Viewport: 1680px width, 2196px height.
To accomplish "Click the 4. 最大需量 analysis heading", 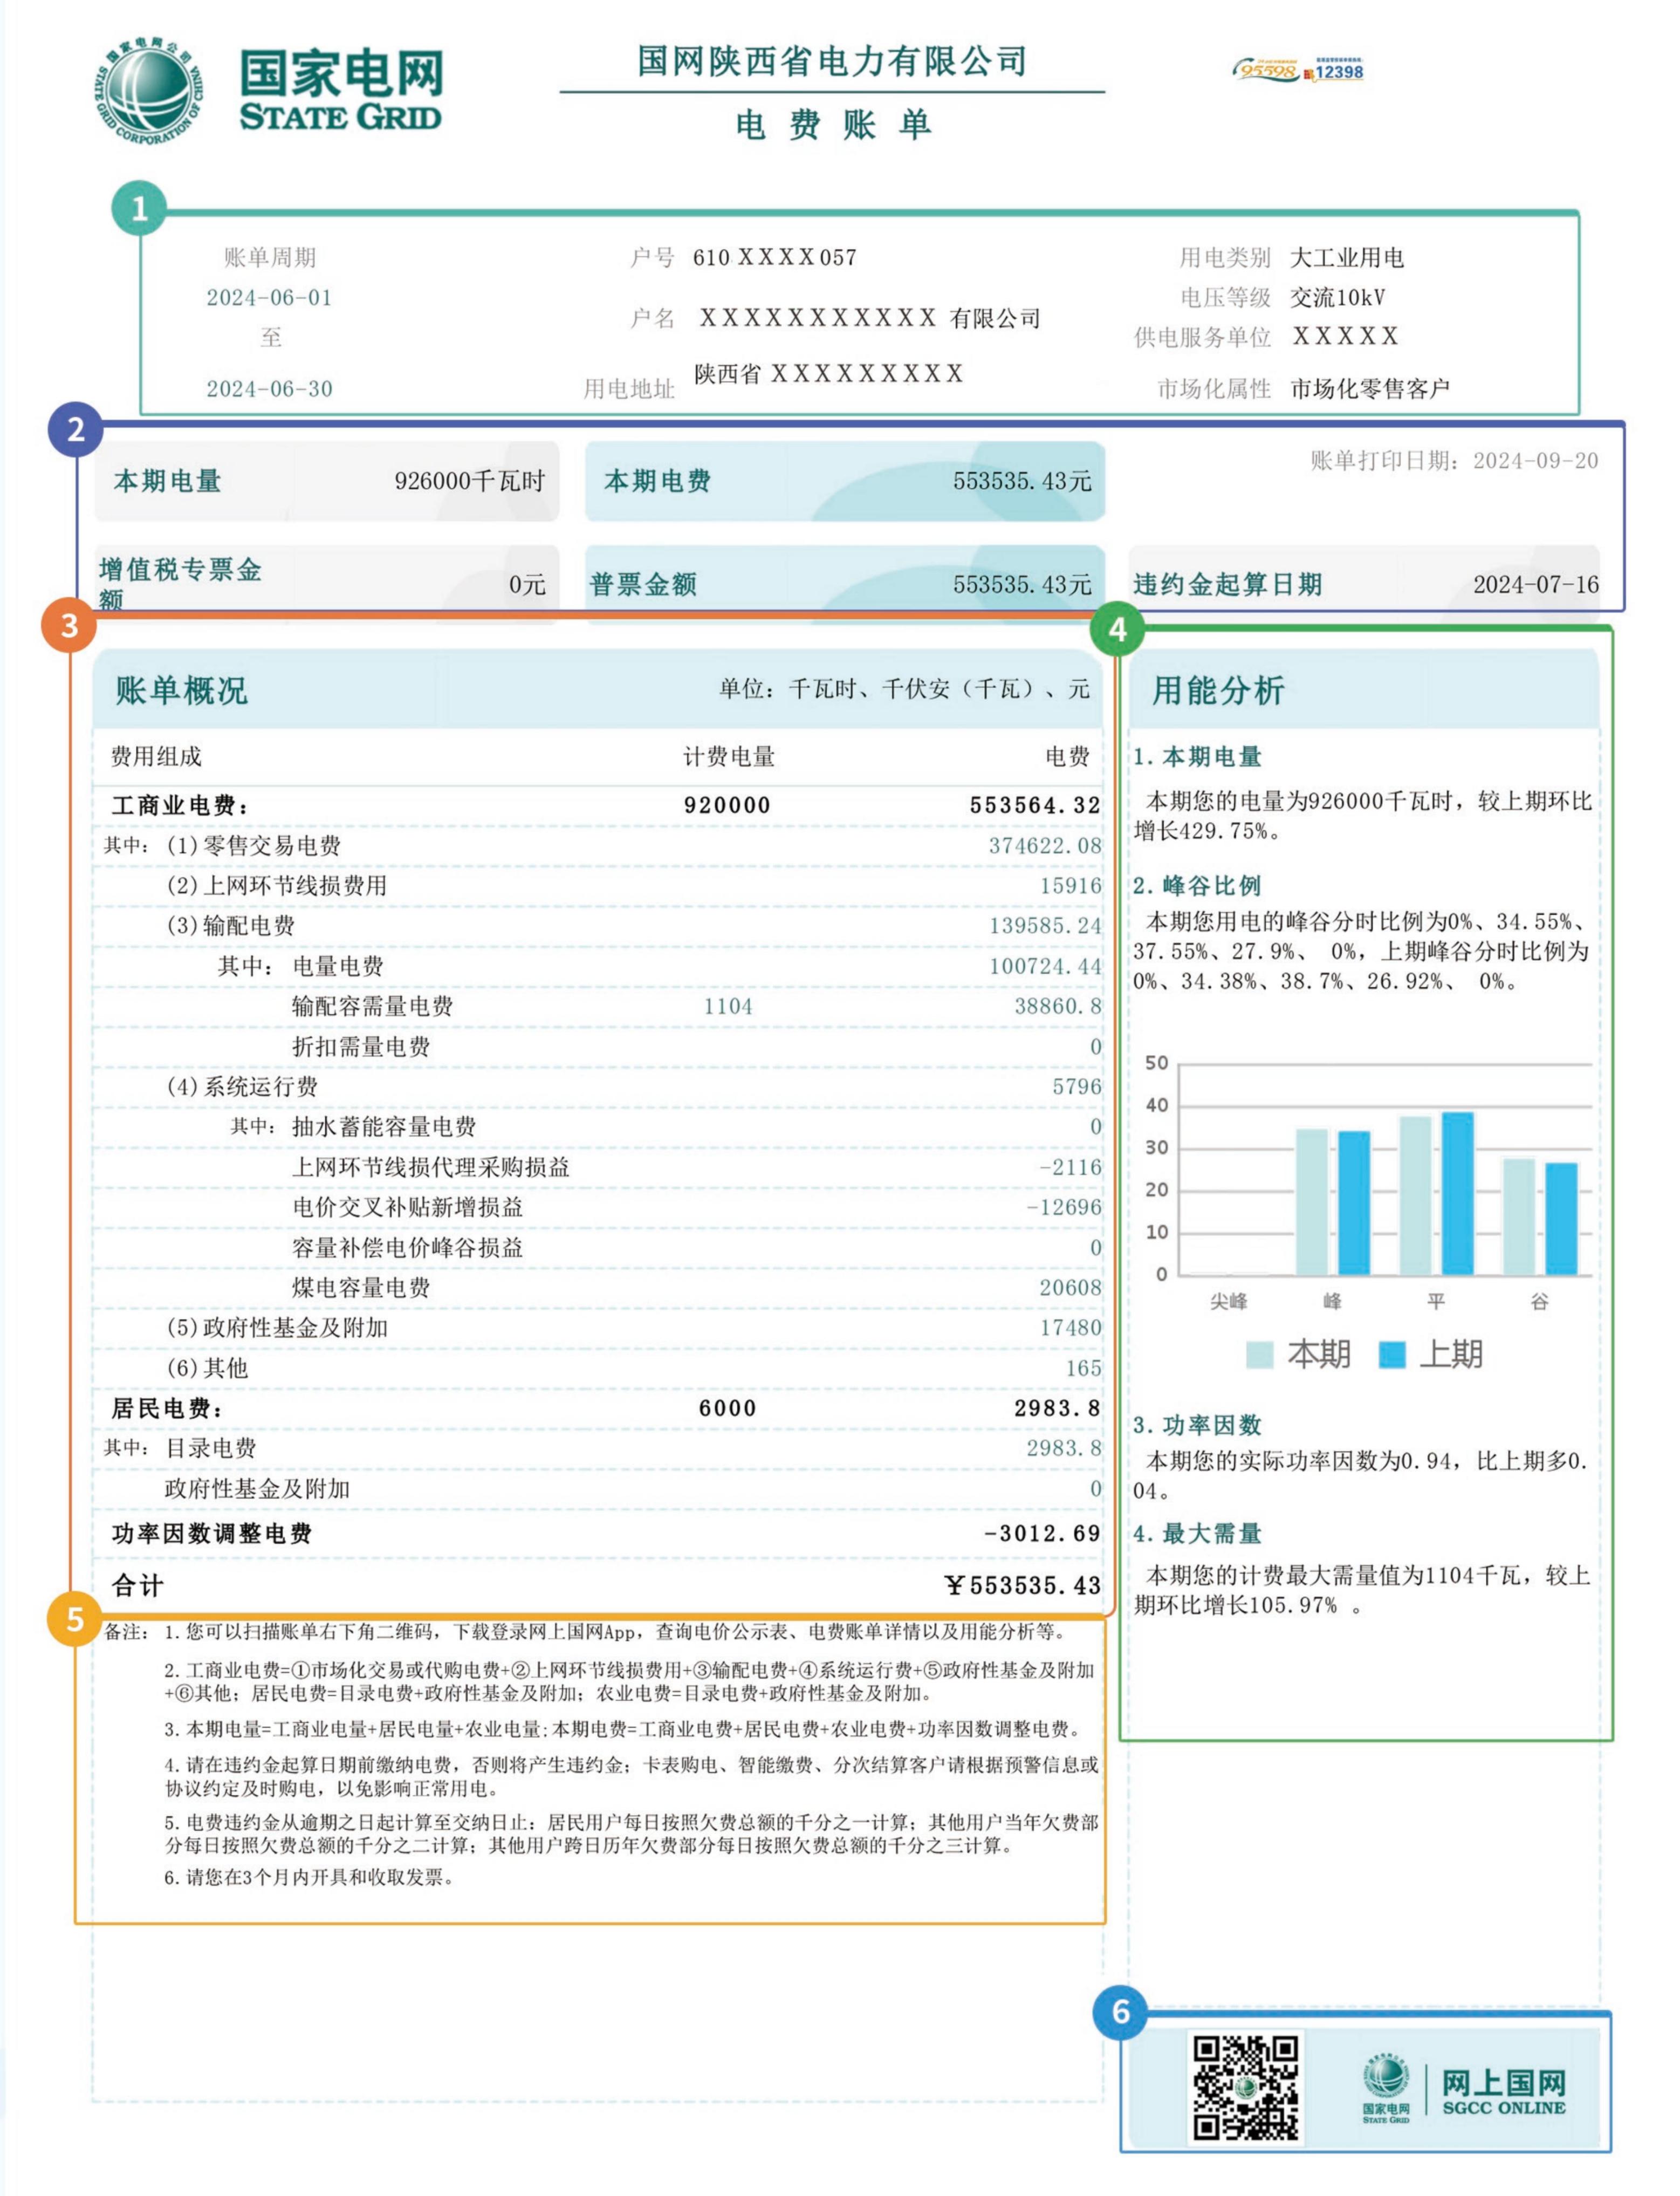I will point(1197,1533).
